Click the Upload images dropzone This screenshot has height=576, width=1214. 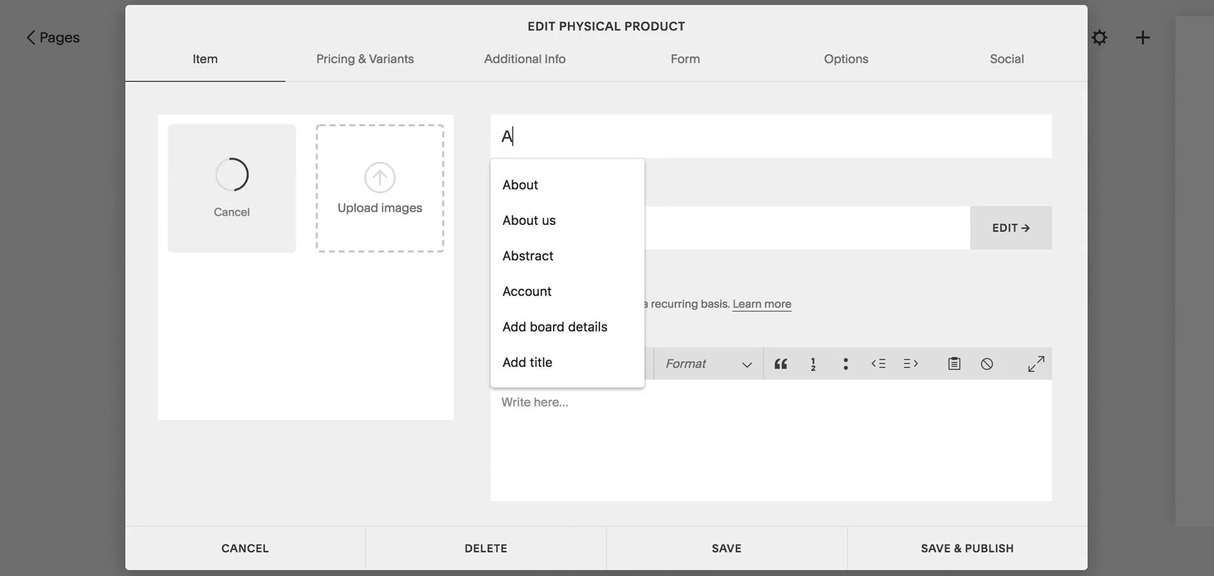[x=380, y=188]
